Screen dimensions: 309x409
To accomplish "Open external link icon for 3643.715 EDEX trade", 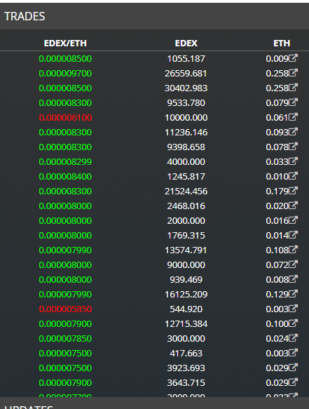I will tap(293, 382).
